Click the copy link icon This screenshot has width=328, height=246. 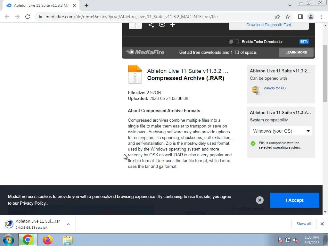tap(162, 25)
